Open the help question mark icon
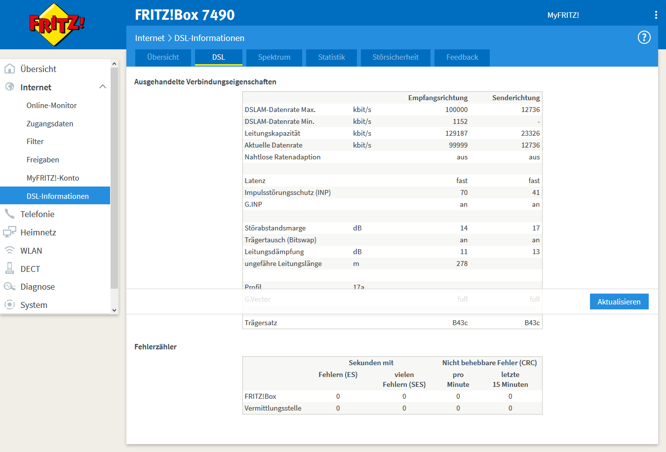 (x=644, y=38)
